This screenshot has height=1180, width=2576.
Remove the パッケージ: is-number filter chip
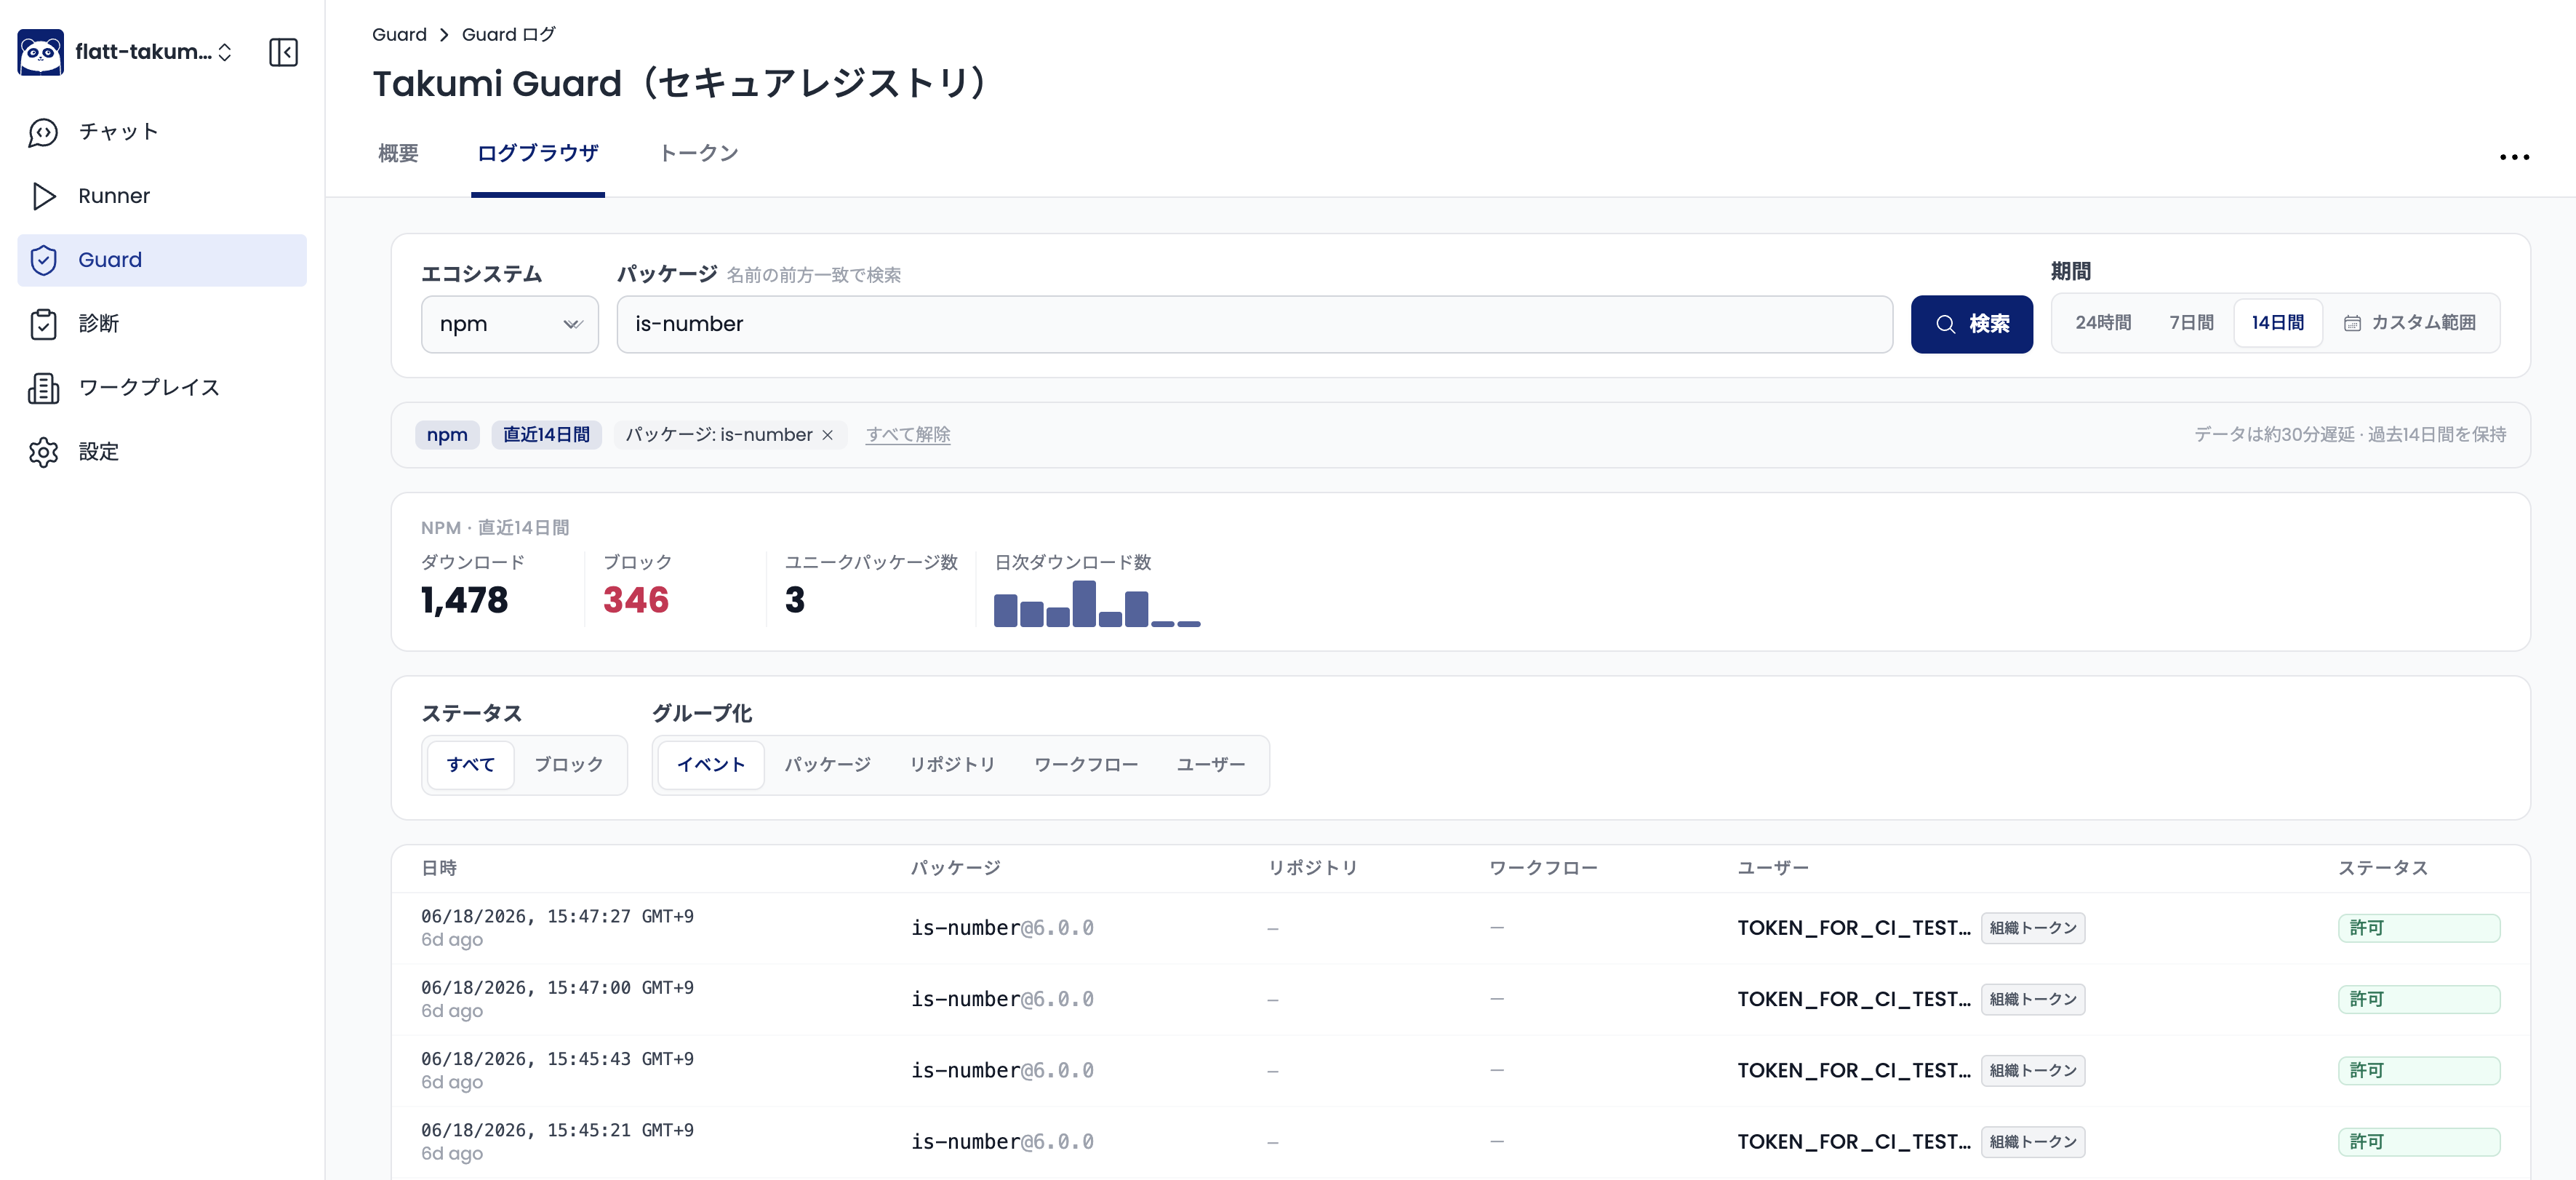click(827, 435)
